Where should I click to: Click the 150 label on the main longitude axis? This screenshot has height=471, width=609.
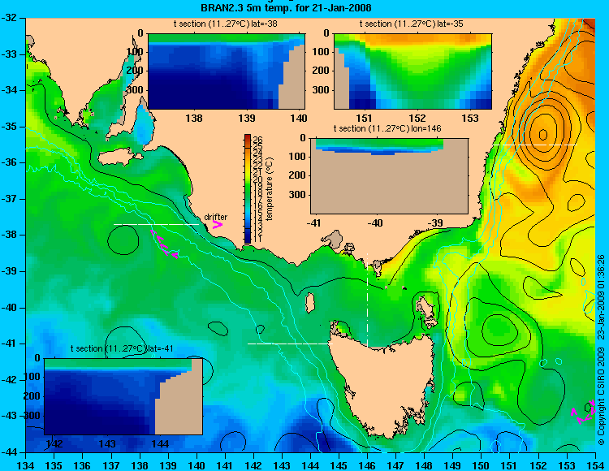click(x=482, y=466)
